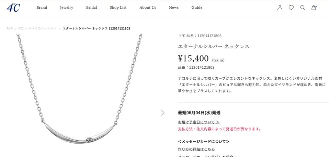The height and width of the screenshot is (157, 331).
Task: Open the Jewelry menu
Action: click(67, 8)
